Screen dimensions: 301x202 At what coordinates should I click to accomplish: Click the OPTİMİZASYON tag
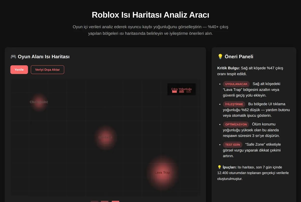(x=236, y=125)
